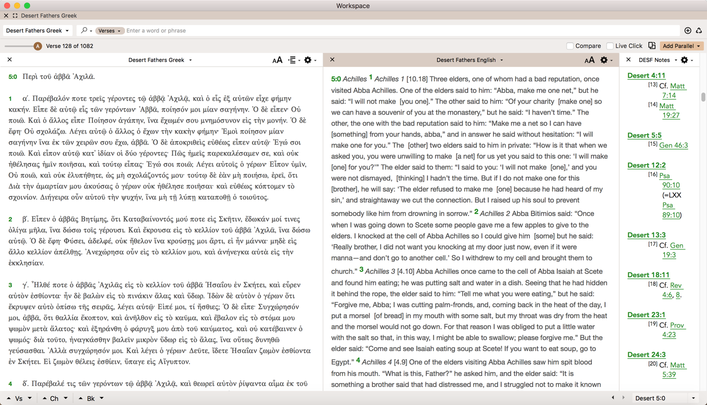The height and width of the screenshot is (405, 707).
Task: Open the Desert 4:11 note link
Action: tap(646, 75)
